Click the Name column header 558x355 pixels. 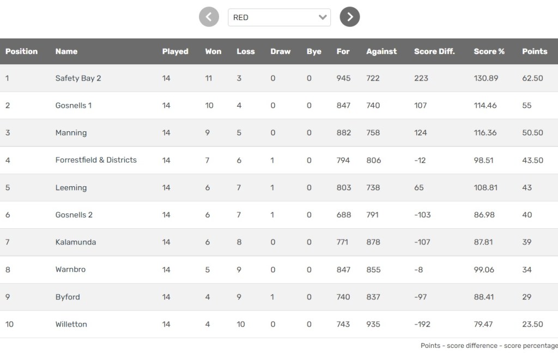66,52
